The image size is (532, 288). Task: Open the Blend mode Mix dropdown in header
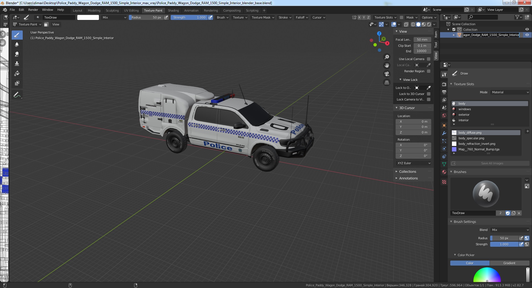coord(114,17)
